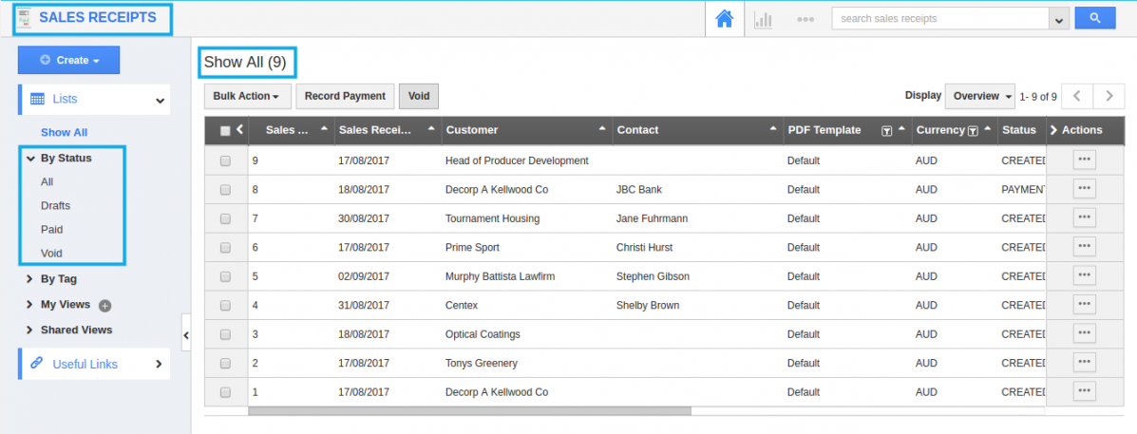Tick checkbox for Prime Sport row
Image resolution: width=1137 pixels, height=434 pixels.
225,248
